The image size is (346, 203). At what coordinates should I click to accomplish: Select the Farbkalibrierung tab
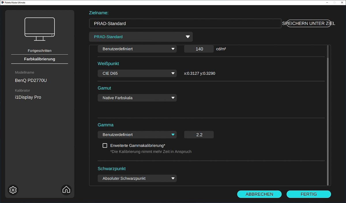click(x=40, y=59)
